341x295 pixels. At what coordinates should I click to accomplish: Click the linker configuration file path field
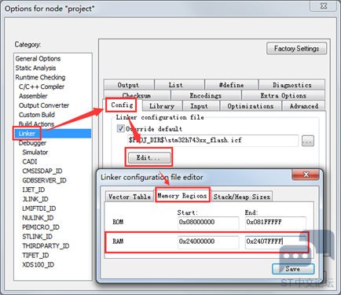pos(213,140)
